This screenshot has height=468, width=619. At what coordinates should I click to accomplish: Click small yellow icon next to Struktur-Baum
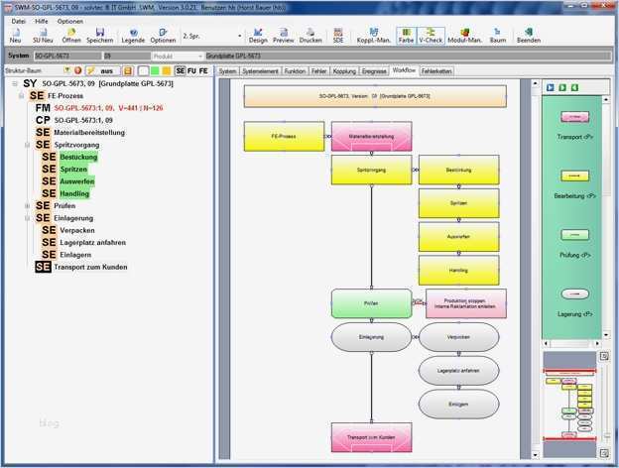click(x=67, y=70)
